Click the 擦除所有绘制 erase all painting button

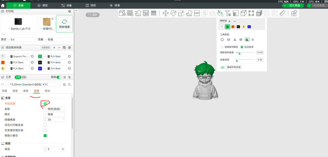(x=234, y=67)
